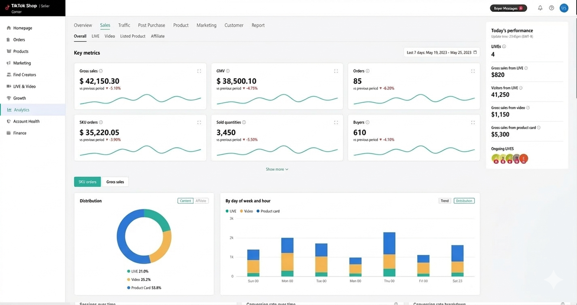The image size is (577, 305).
Task: Expand the Gross sales card fullscreen icon
Action: [x=199, y=71]
